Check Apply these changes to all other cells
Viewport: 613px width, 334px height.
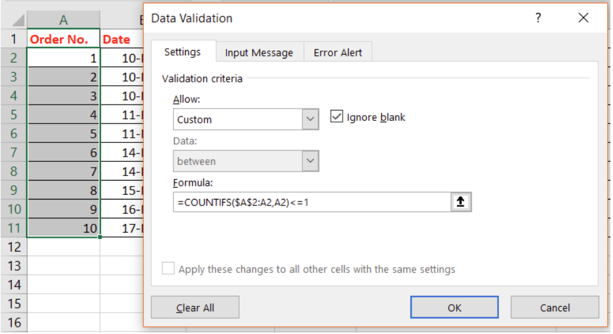(x=168, y=269)
